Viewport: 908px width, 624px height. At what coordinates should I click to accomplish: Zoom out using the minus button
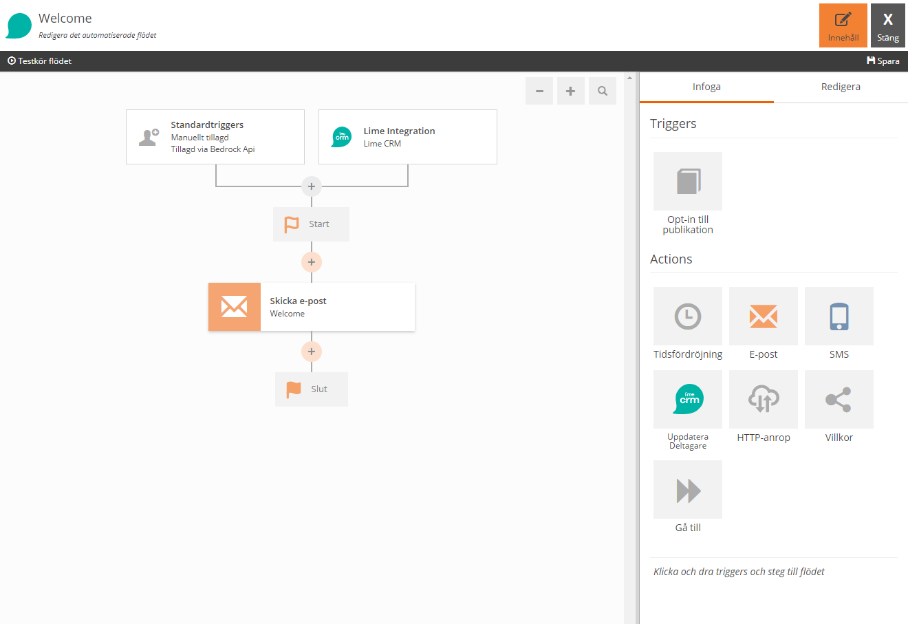coord(539,90)
